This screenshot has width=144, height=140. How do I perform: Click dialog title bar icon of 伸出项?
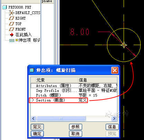[32, 70]
